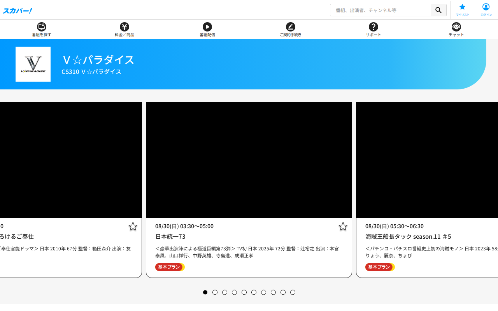The width and height of the screenshot is (498, 311).
Task: Open チャット menu
Action: click(x=456, y=30)
